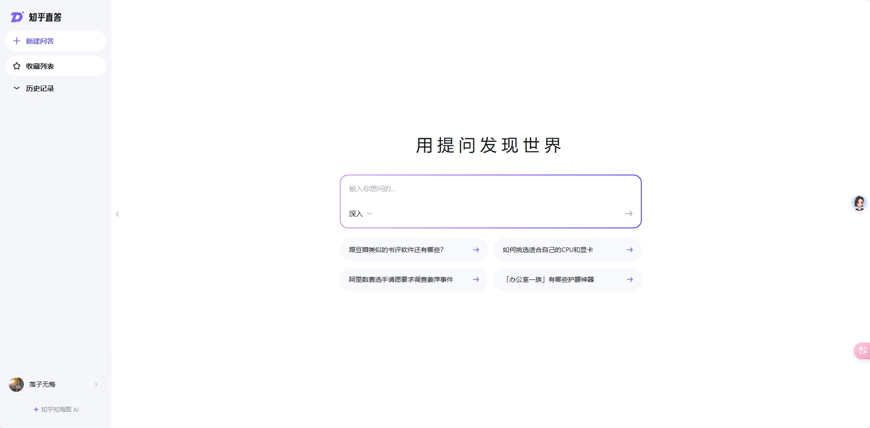Screen dimensions: 870x428
Task: Open the 深入 mode dropdown
Action: click(x=360, y=214)
